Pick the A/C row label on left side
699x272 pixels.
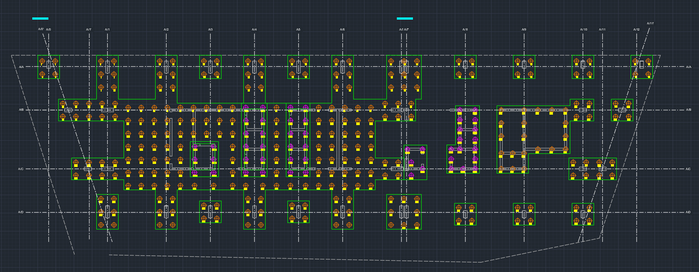click(21, 169)
